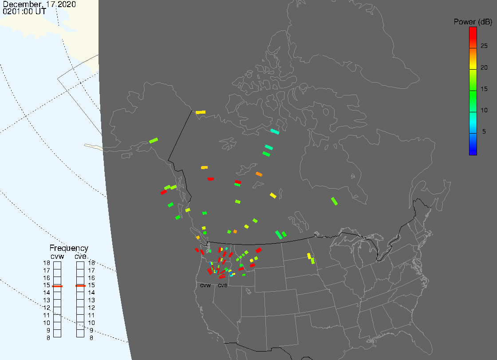Click the 'cvw' heading above the frequency column
The height and width of the screenshot is (360, 497).
point(57,257)
